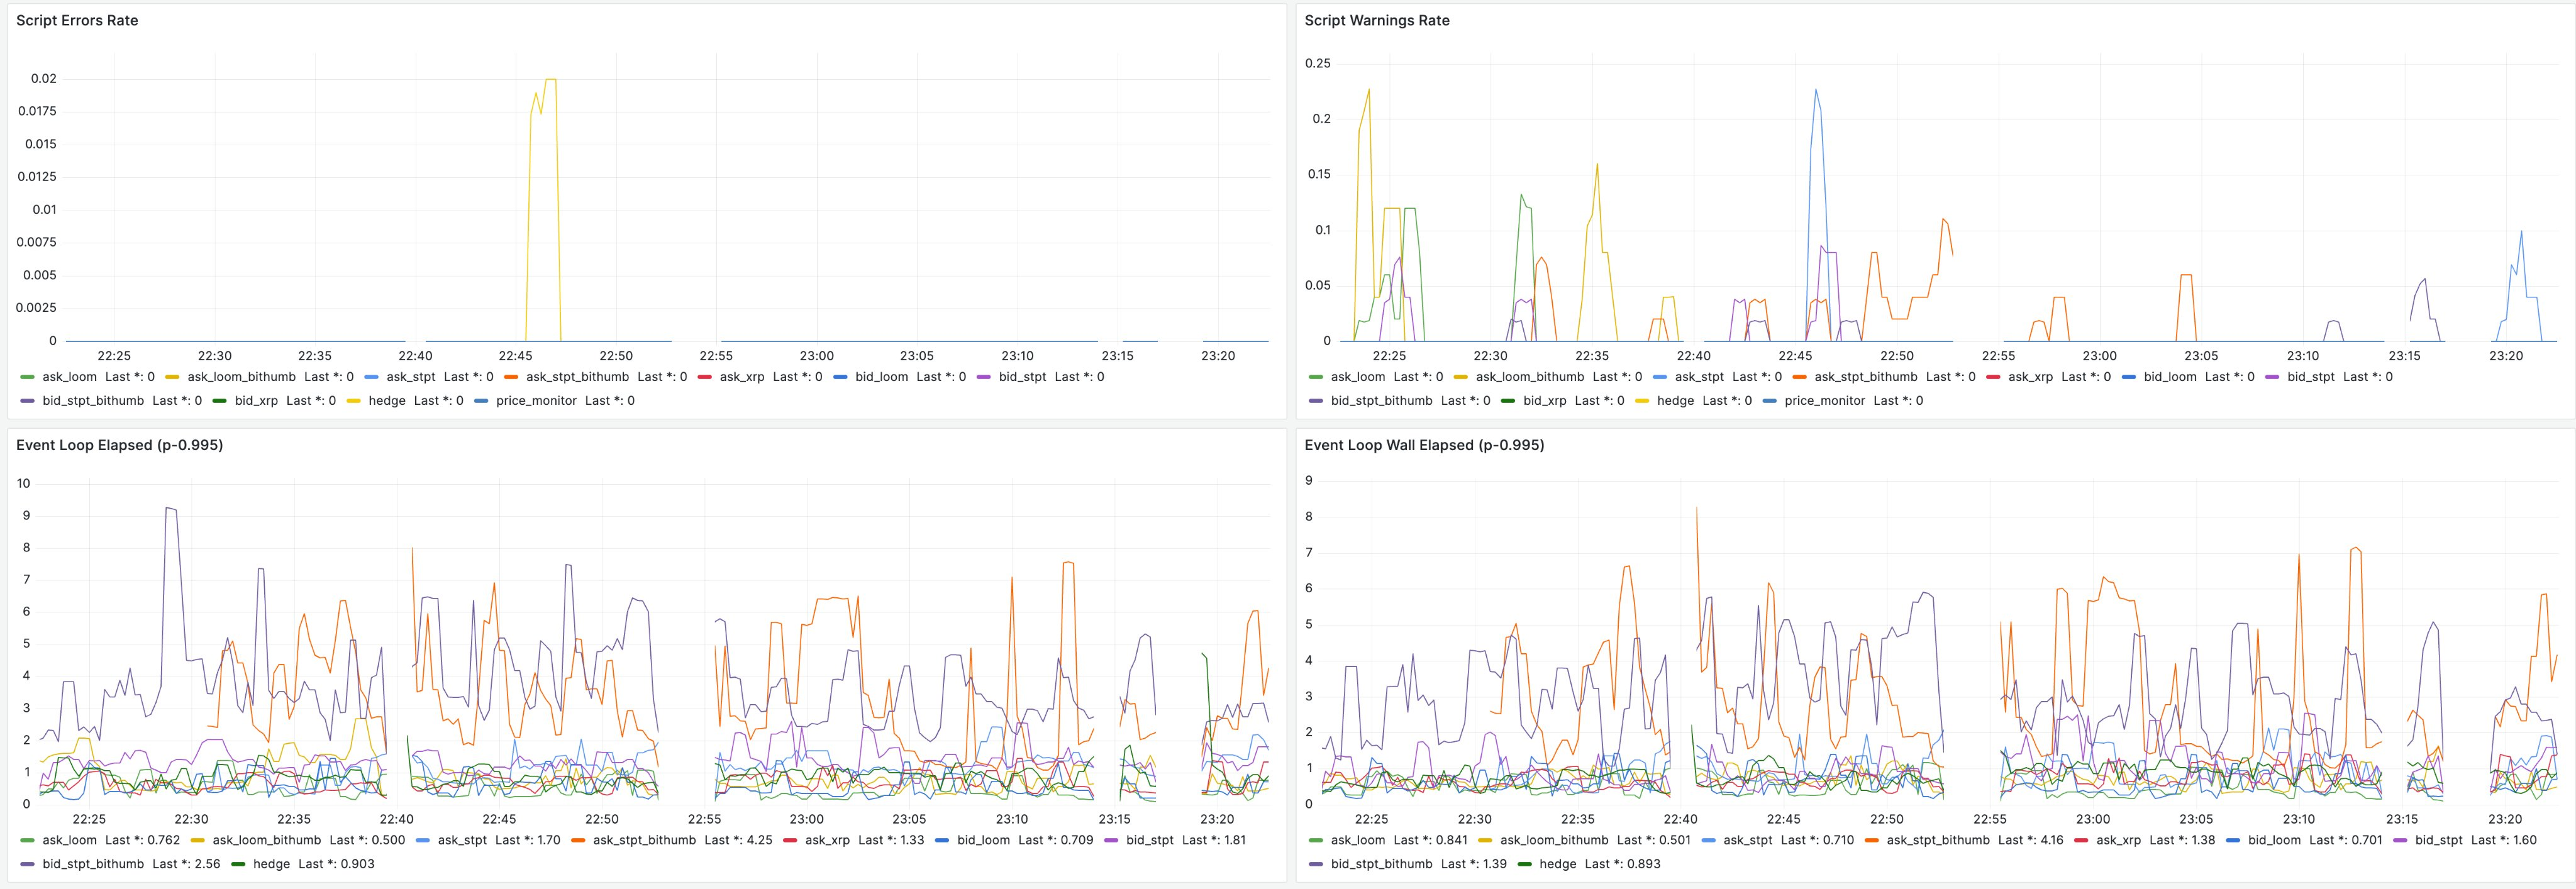Toggle bid_stpt in Event Loop Wall Elapsed legend
The image size is (2576, 889).
pyautogui.click(x=2439, y=840)
